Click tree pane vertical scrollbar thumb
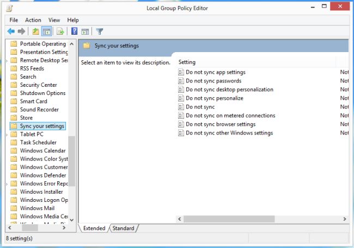354x248 pixels. point(72,161)
